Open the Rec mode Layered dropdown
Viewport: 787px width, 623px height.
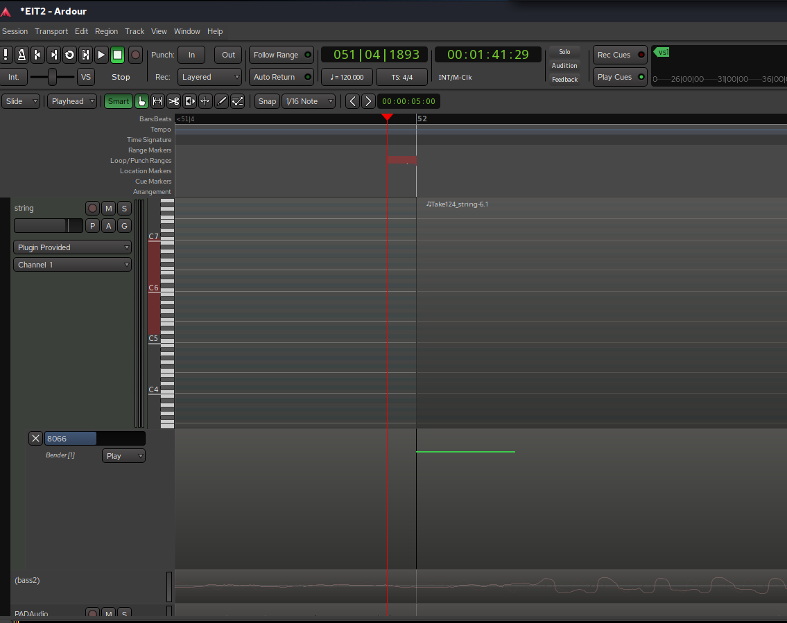click(x=209, y=77)
